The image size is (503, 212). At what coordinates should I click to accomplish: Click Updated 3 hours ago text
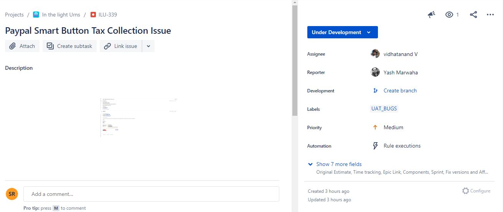[329, 200]
